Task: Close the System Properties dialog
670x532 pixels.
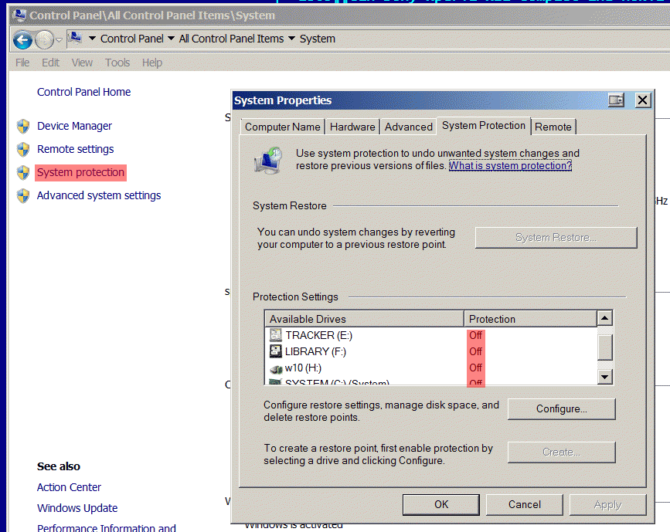Action: [x=642, y=100]
